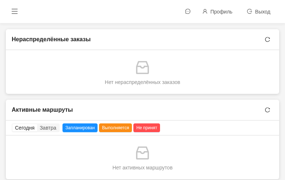Click the logout arrow icon
Image resolution: width=285 pixels, height=180 pixels.
coord(250,11)
